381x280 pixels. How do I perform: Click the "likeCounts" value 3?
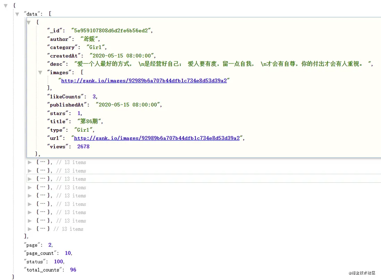[94, 97]
